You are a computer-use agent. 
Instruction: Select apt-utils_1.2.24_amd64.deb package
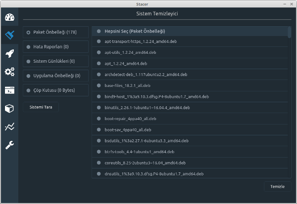[x=190, y=52]
